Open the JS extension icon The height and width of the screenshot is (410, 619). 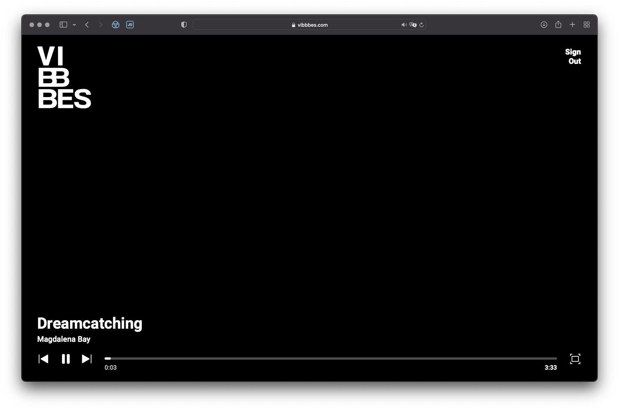130,25
